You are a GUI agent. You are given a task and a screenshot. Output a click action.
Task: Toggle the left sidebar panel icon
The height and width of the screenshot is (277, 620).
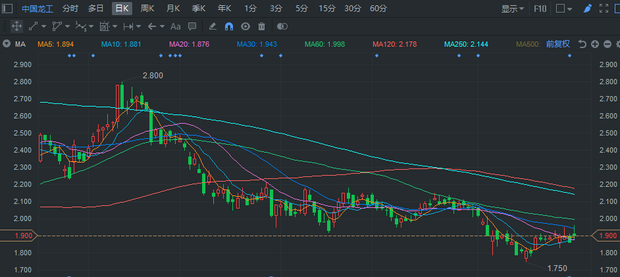tap(7, 9)
